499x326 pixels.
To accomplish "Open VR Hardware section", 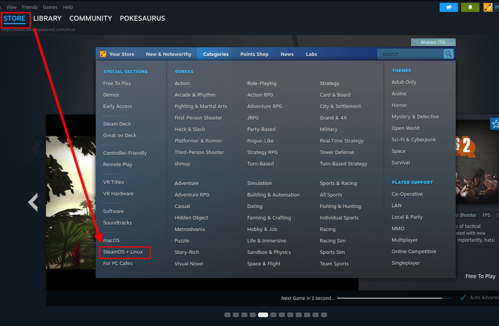I will [118, 194].
